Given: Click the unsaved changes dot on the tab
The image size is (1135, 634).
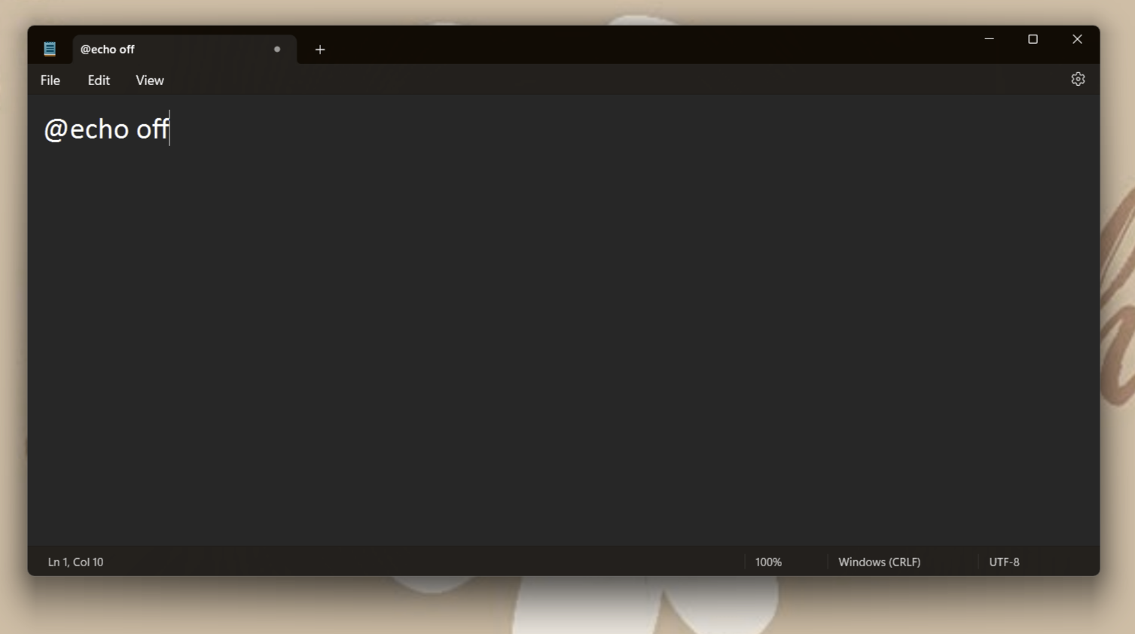Looking at the screenshot, I should tap(276, 49).
